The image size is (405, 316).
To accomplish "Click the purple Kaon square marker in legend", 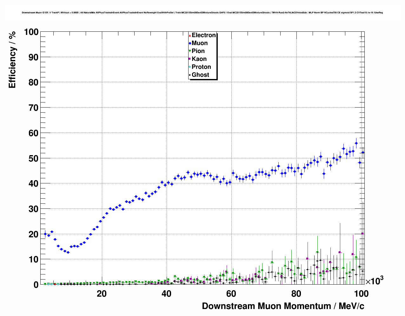I will pyautogui.click(x=190, y=59).
